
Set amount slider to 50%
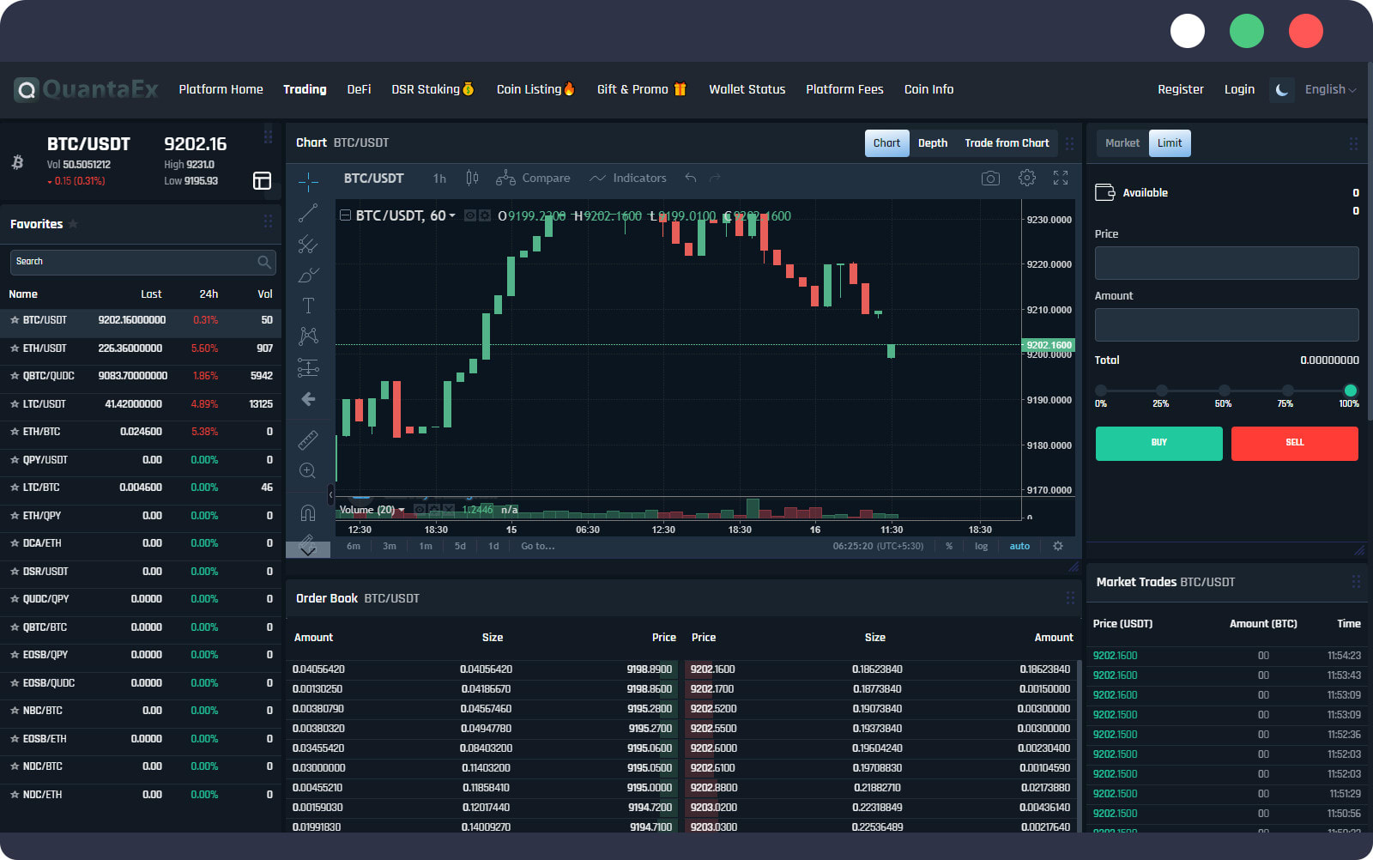(x=1224, y=391)
